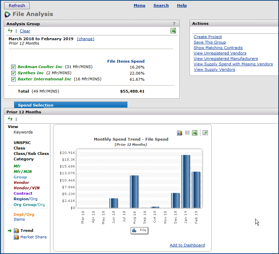Click the green arrows icon in Analysis Group
Image resolution: width=279 pixels, height=254 pixels.
tap(10, 31)
